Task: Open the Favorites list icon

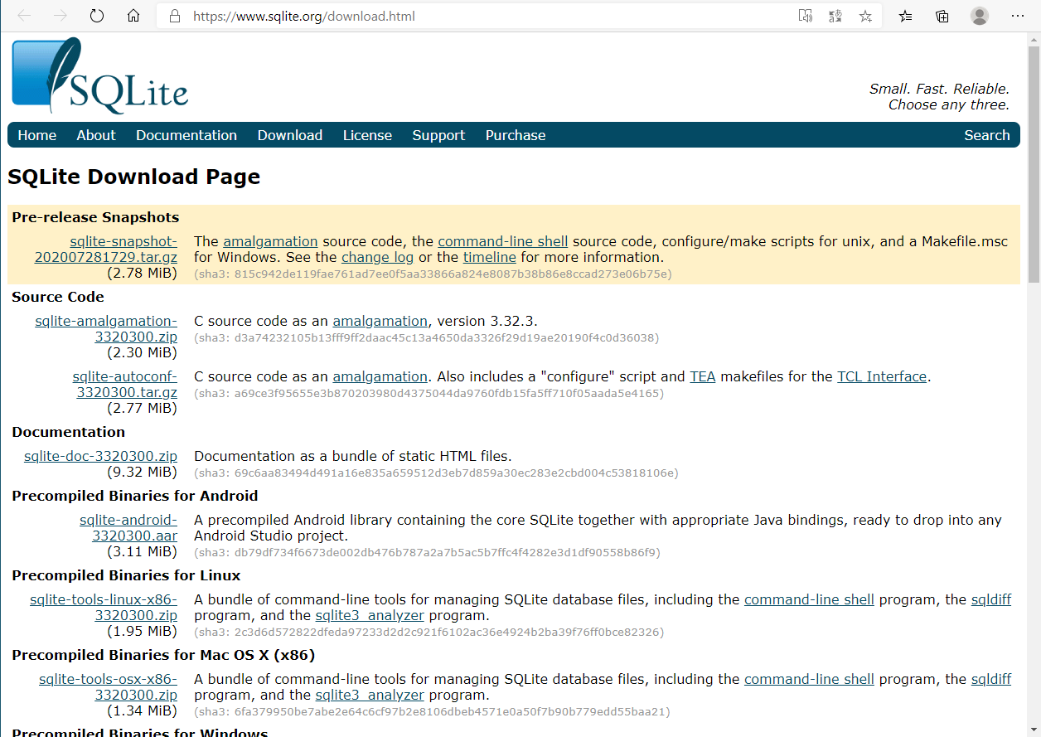Action: (906, 16)
